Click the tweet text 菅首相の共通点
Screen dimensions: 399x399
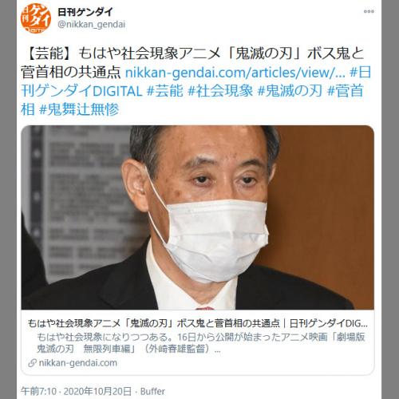[x=71, y=73]
